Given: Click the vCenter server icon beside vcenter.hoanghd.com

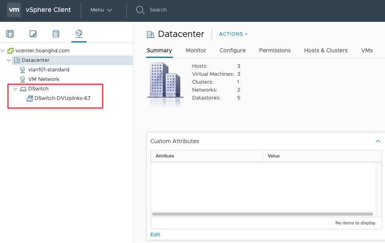Looking at the screenshot, I should pyautogui.click(x=10, y=51).
